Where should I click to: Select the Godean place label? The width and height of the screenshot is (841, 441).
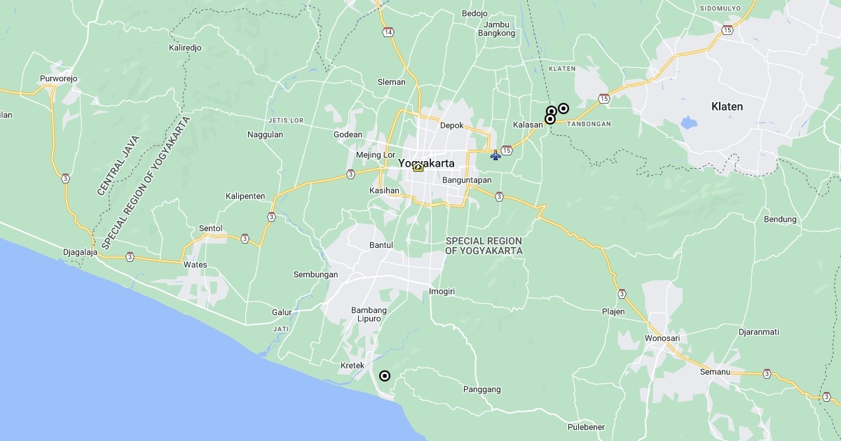point(348,134)
